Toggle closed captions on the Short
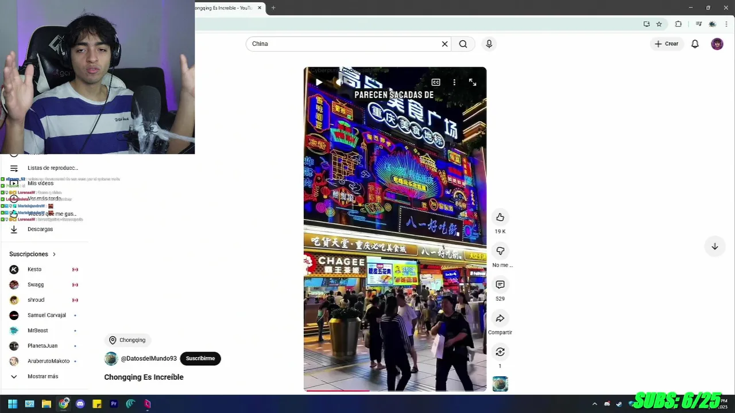 pos(436,82)
